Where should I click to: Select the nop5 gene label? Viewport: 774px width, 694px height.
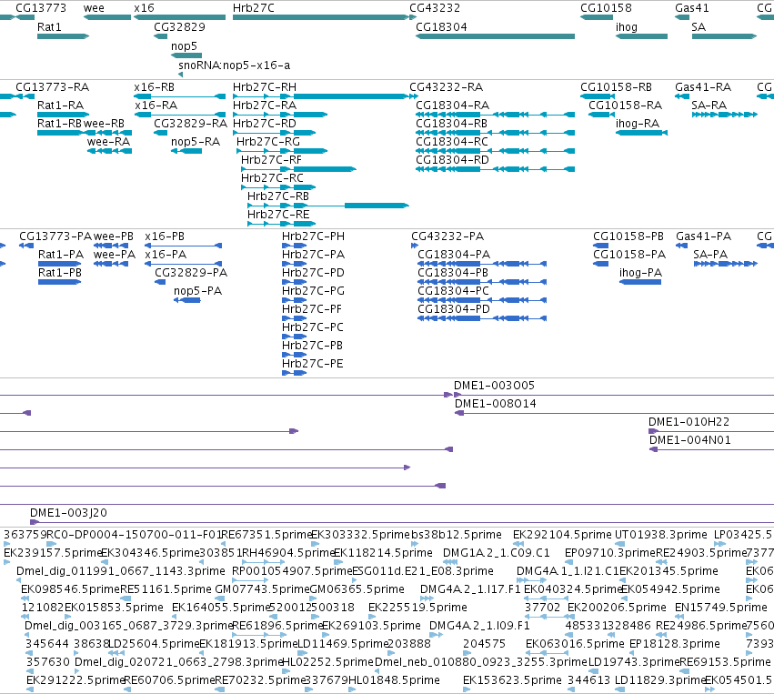tap(184, 45)
